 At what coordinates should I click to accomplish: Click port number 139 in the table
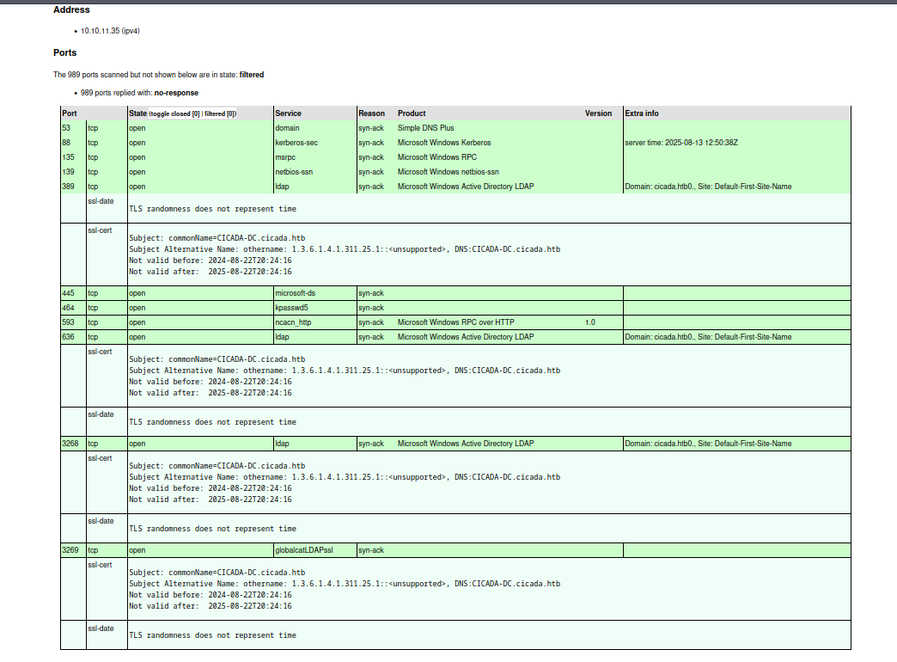point(68,172)
